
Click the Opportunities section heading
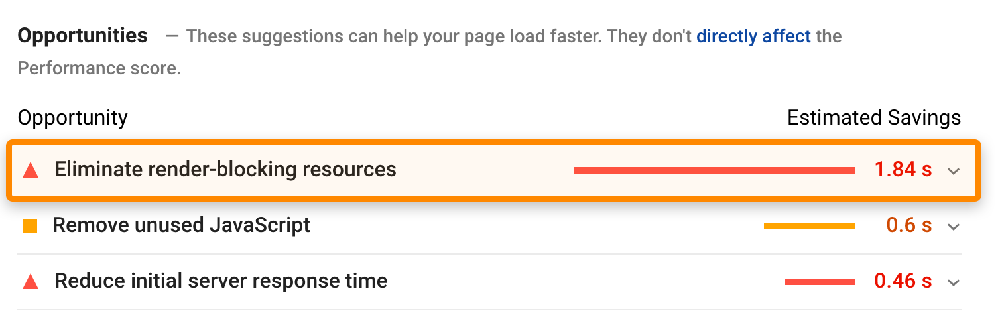(x=83, y=36)
